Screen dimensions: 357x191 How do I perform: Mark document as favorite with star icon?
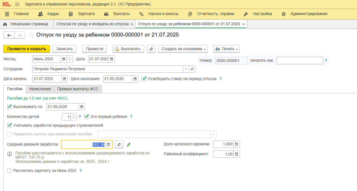pyautogui.click(x=31, y=35)
